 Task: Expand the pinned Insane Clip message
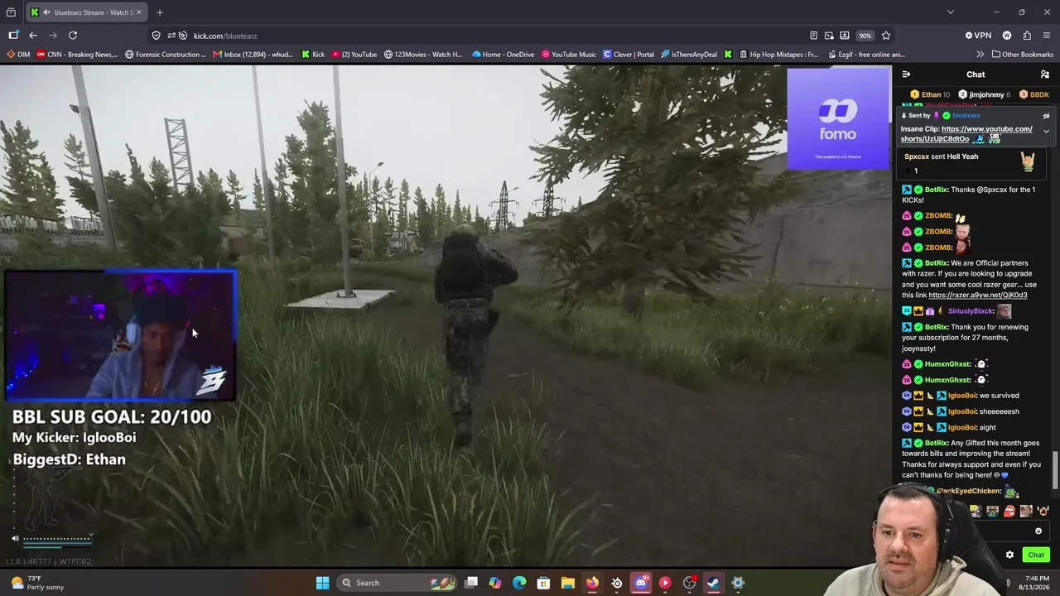[x=1046, y=132]
